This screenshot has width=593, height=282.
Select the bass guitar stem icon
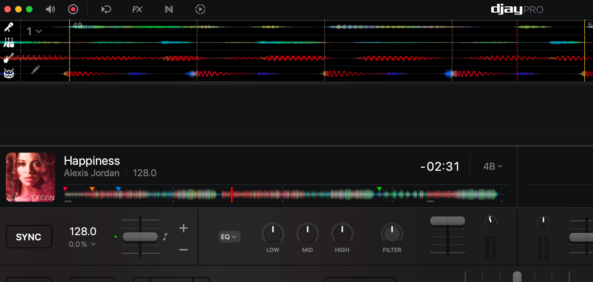click(x=9, y=58)
